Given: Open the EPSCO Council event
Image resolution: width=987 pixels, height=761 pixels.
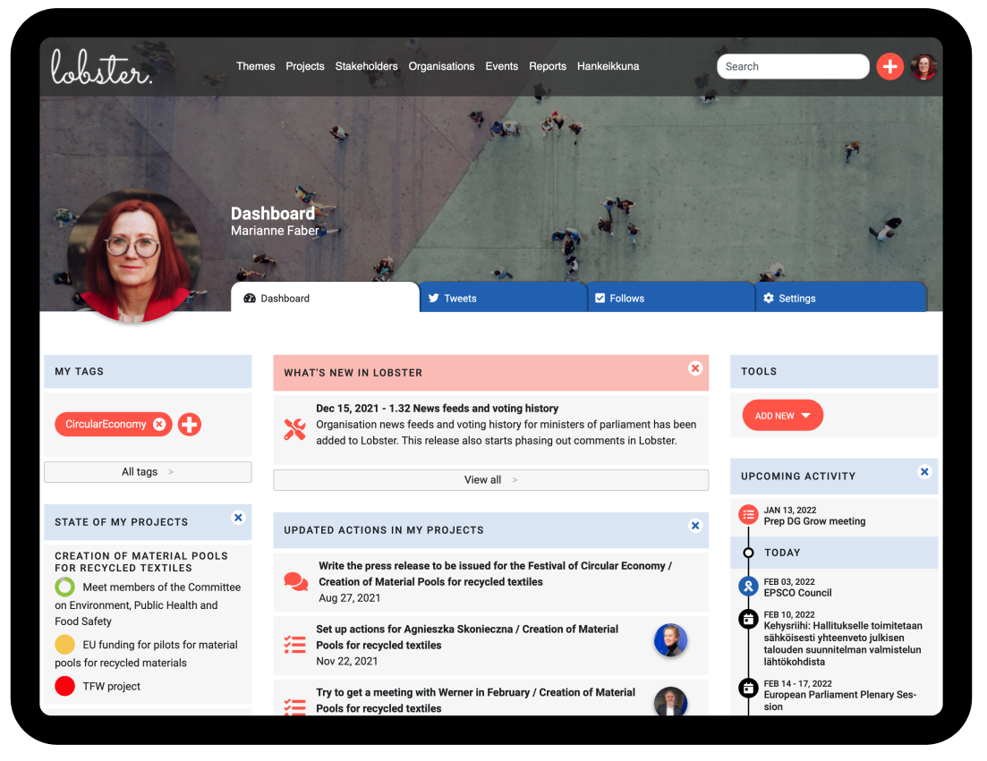Looking at the screenshot, I should [797, 593].
